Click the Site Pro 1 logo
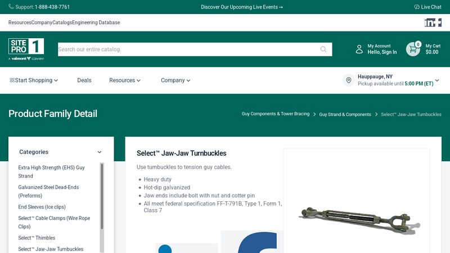The image size is (450, 253). pyautogui.click(x=26, y=49)
